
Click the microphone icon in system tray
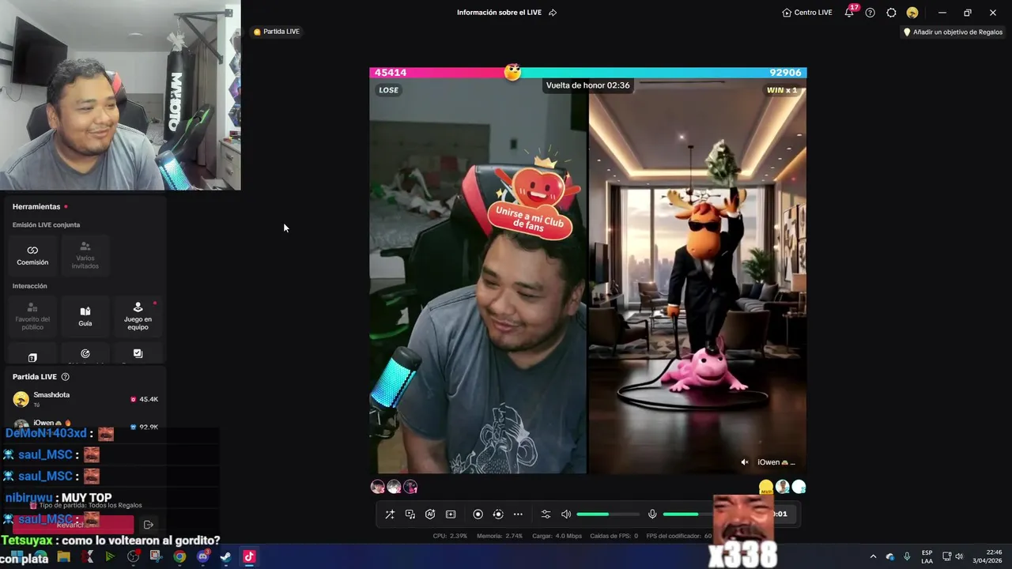pos(907,556)
